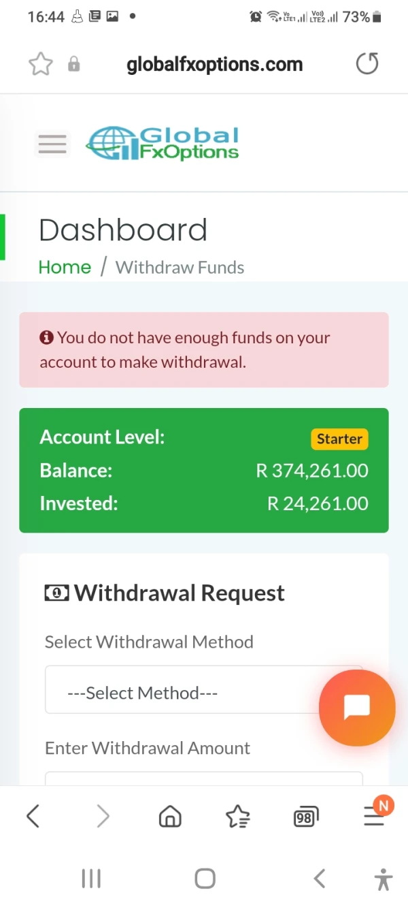Screen dimensions: 408x908
Task: Open the orange live chat bubble
Action: point(356,707)
